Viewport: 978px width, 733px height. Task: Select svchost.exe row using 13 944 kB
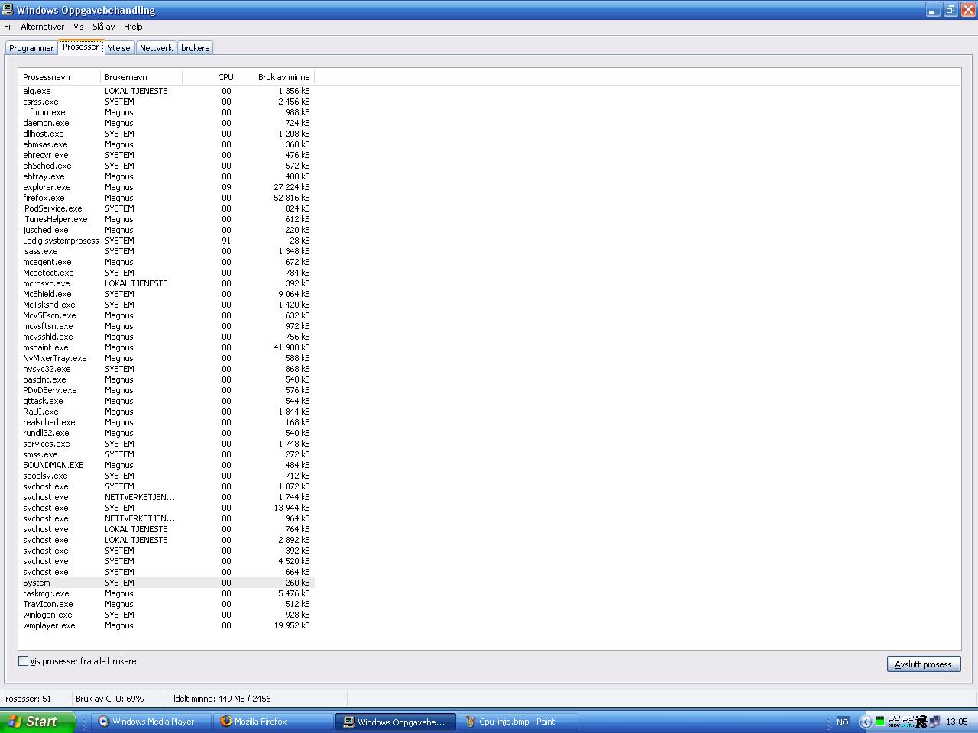tap(167, 508)
